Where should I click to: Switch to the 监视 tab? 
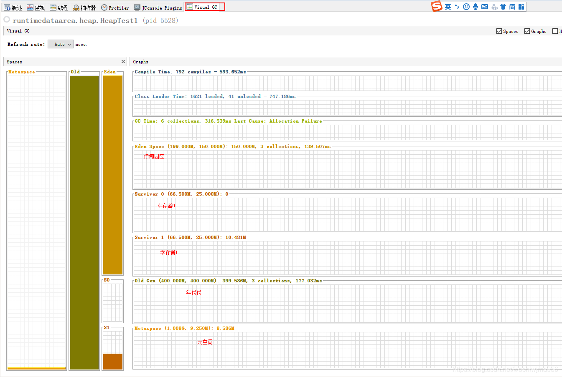[x=36, y=8]
